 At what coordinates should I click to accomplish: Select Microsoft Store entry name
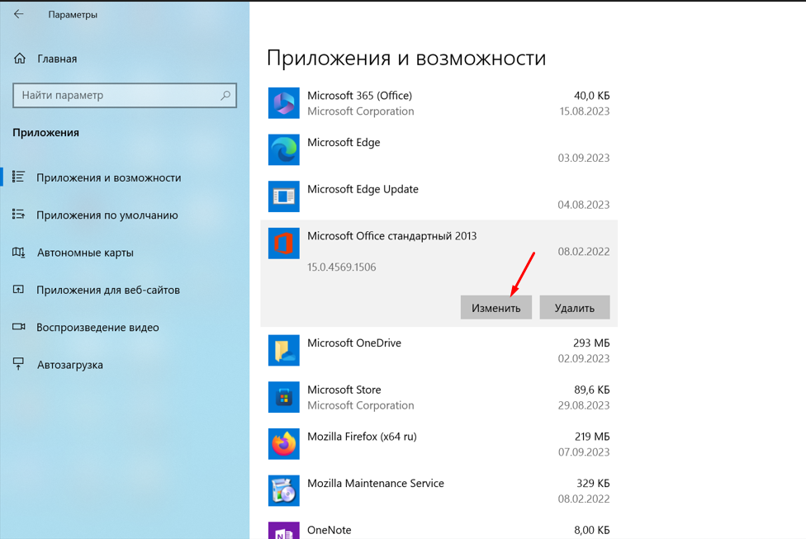[344, 390]
